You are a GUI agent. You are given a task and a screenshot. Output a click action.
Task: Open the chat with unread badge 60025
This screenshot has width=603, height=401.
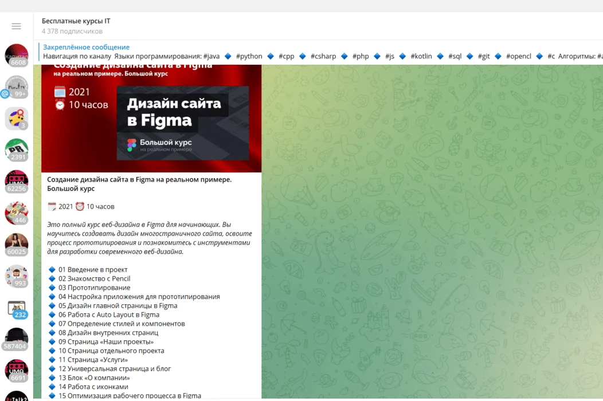coord(17,245)
